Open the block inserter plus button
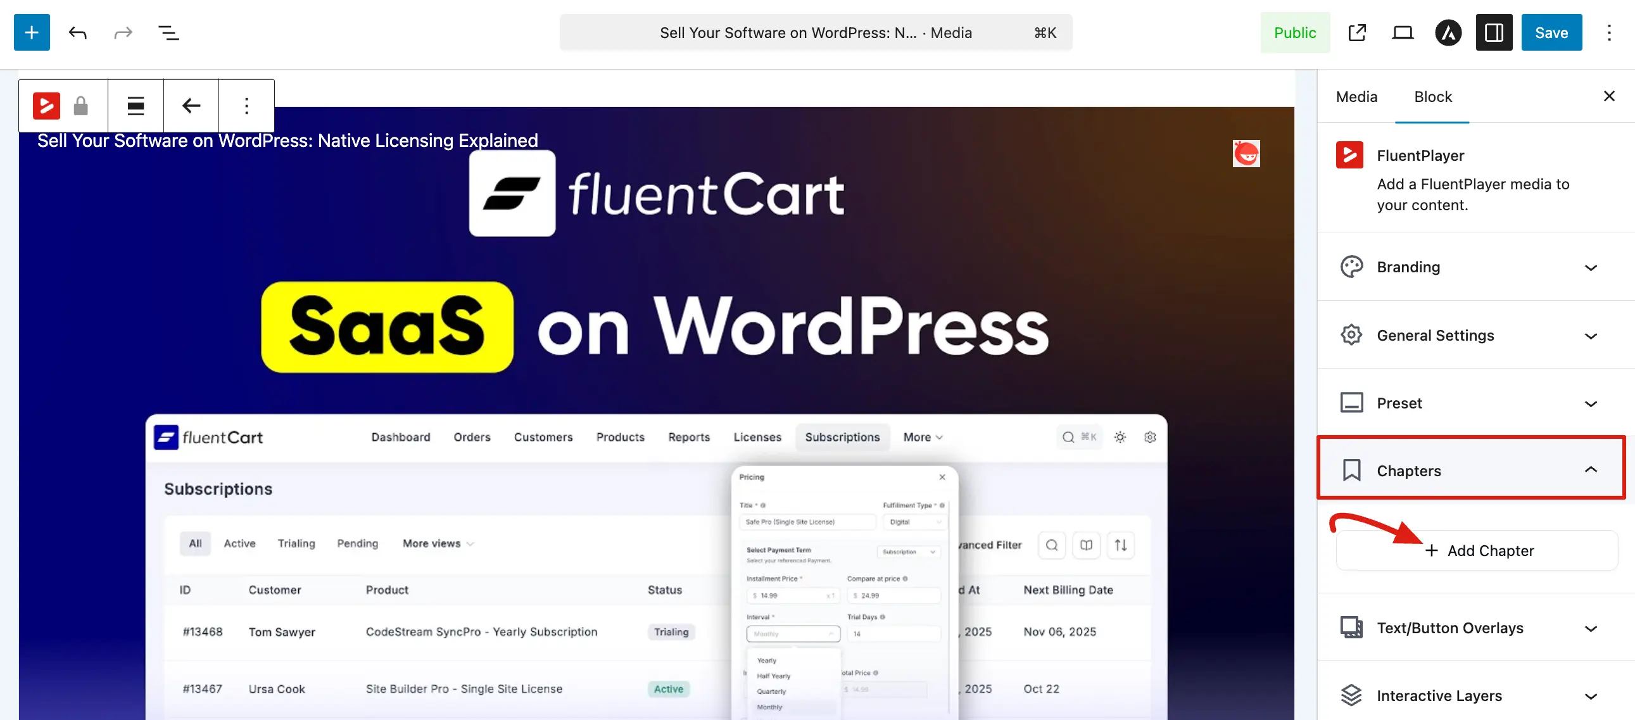The image size is (1635, 720). click(32, 32)
